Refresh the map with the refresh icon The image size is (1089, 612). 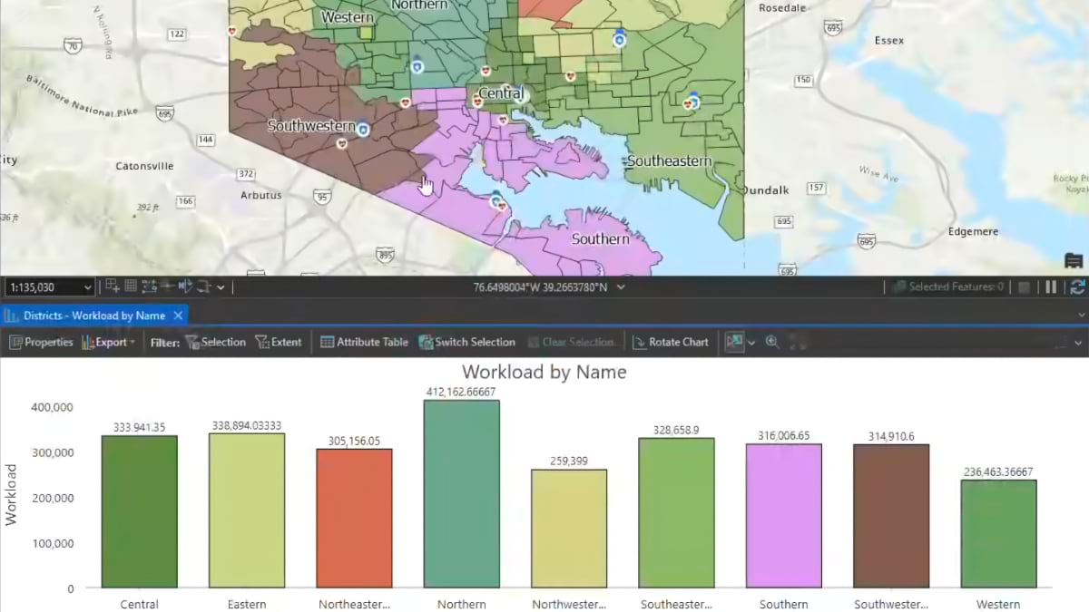pos(1077,287)
